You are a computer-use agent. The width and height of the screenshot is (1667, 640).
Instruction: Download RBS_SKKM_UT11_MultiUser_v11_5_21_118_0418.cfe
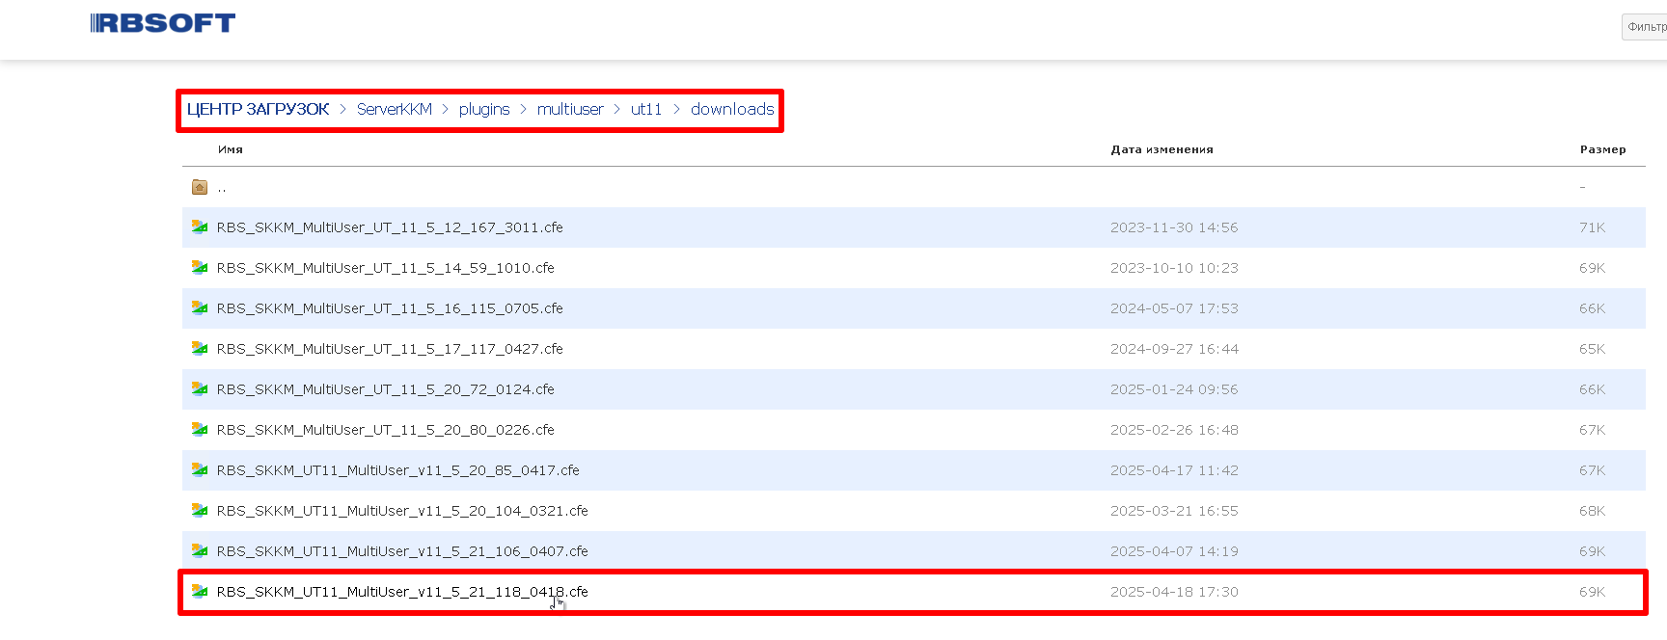click(402, 592)
